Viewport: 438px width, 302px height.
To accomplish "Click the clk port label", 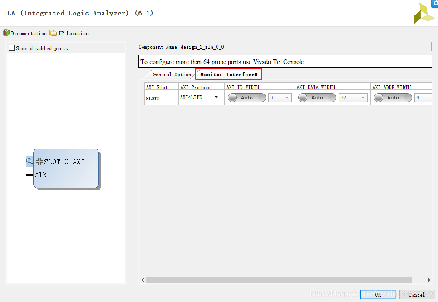I will click(40, 175).
